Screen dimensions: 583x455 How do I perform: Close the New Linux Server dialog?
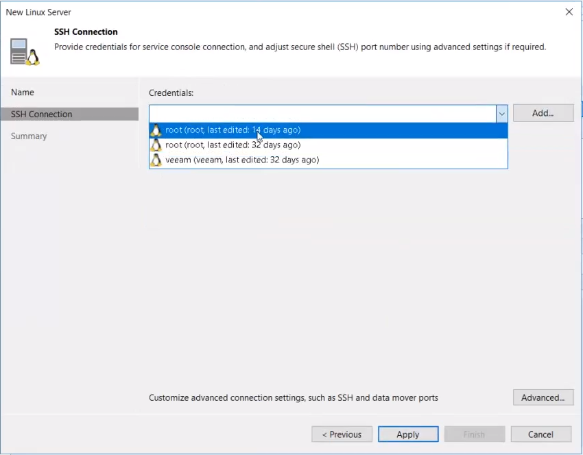pos(569,12)
